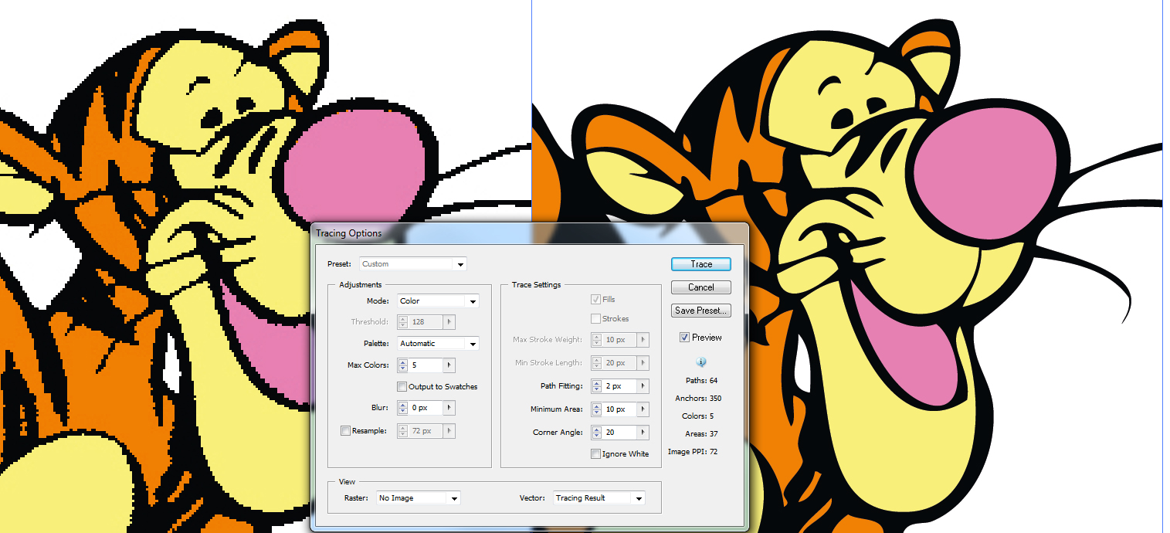Open the Vector view dropdown
This screenshot has height=533, width=1170.
click(599, 498)
